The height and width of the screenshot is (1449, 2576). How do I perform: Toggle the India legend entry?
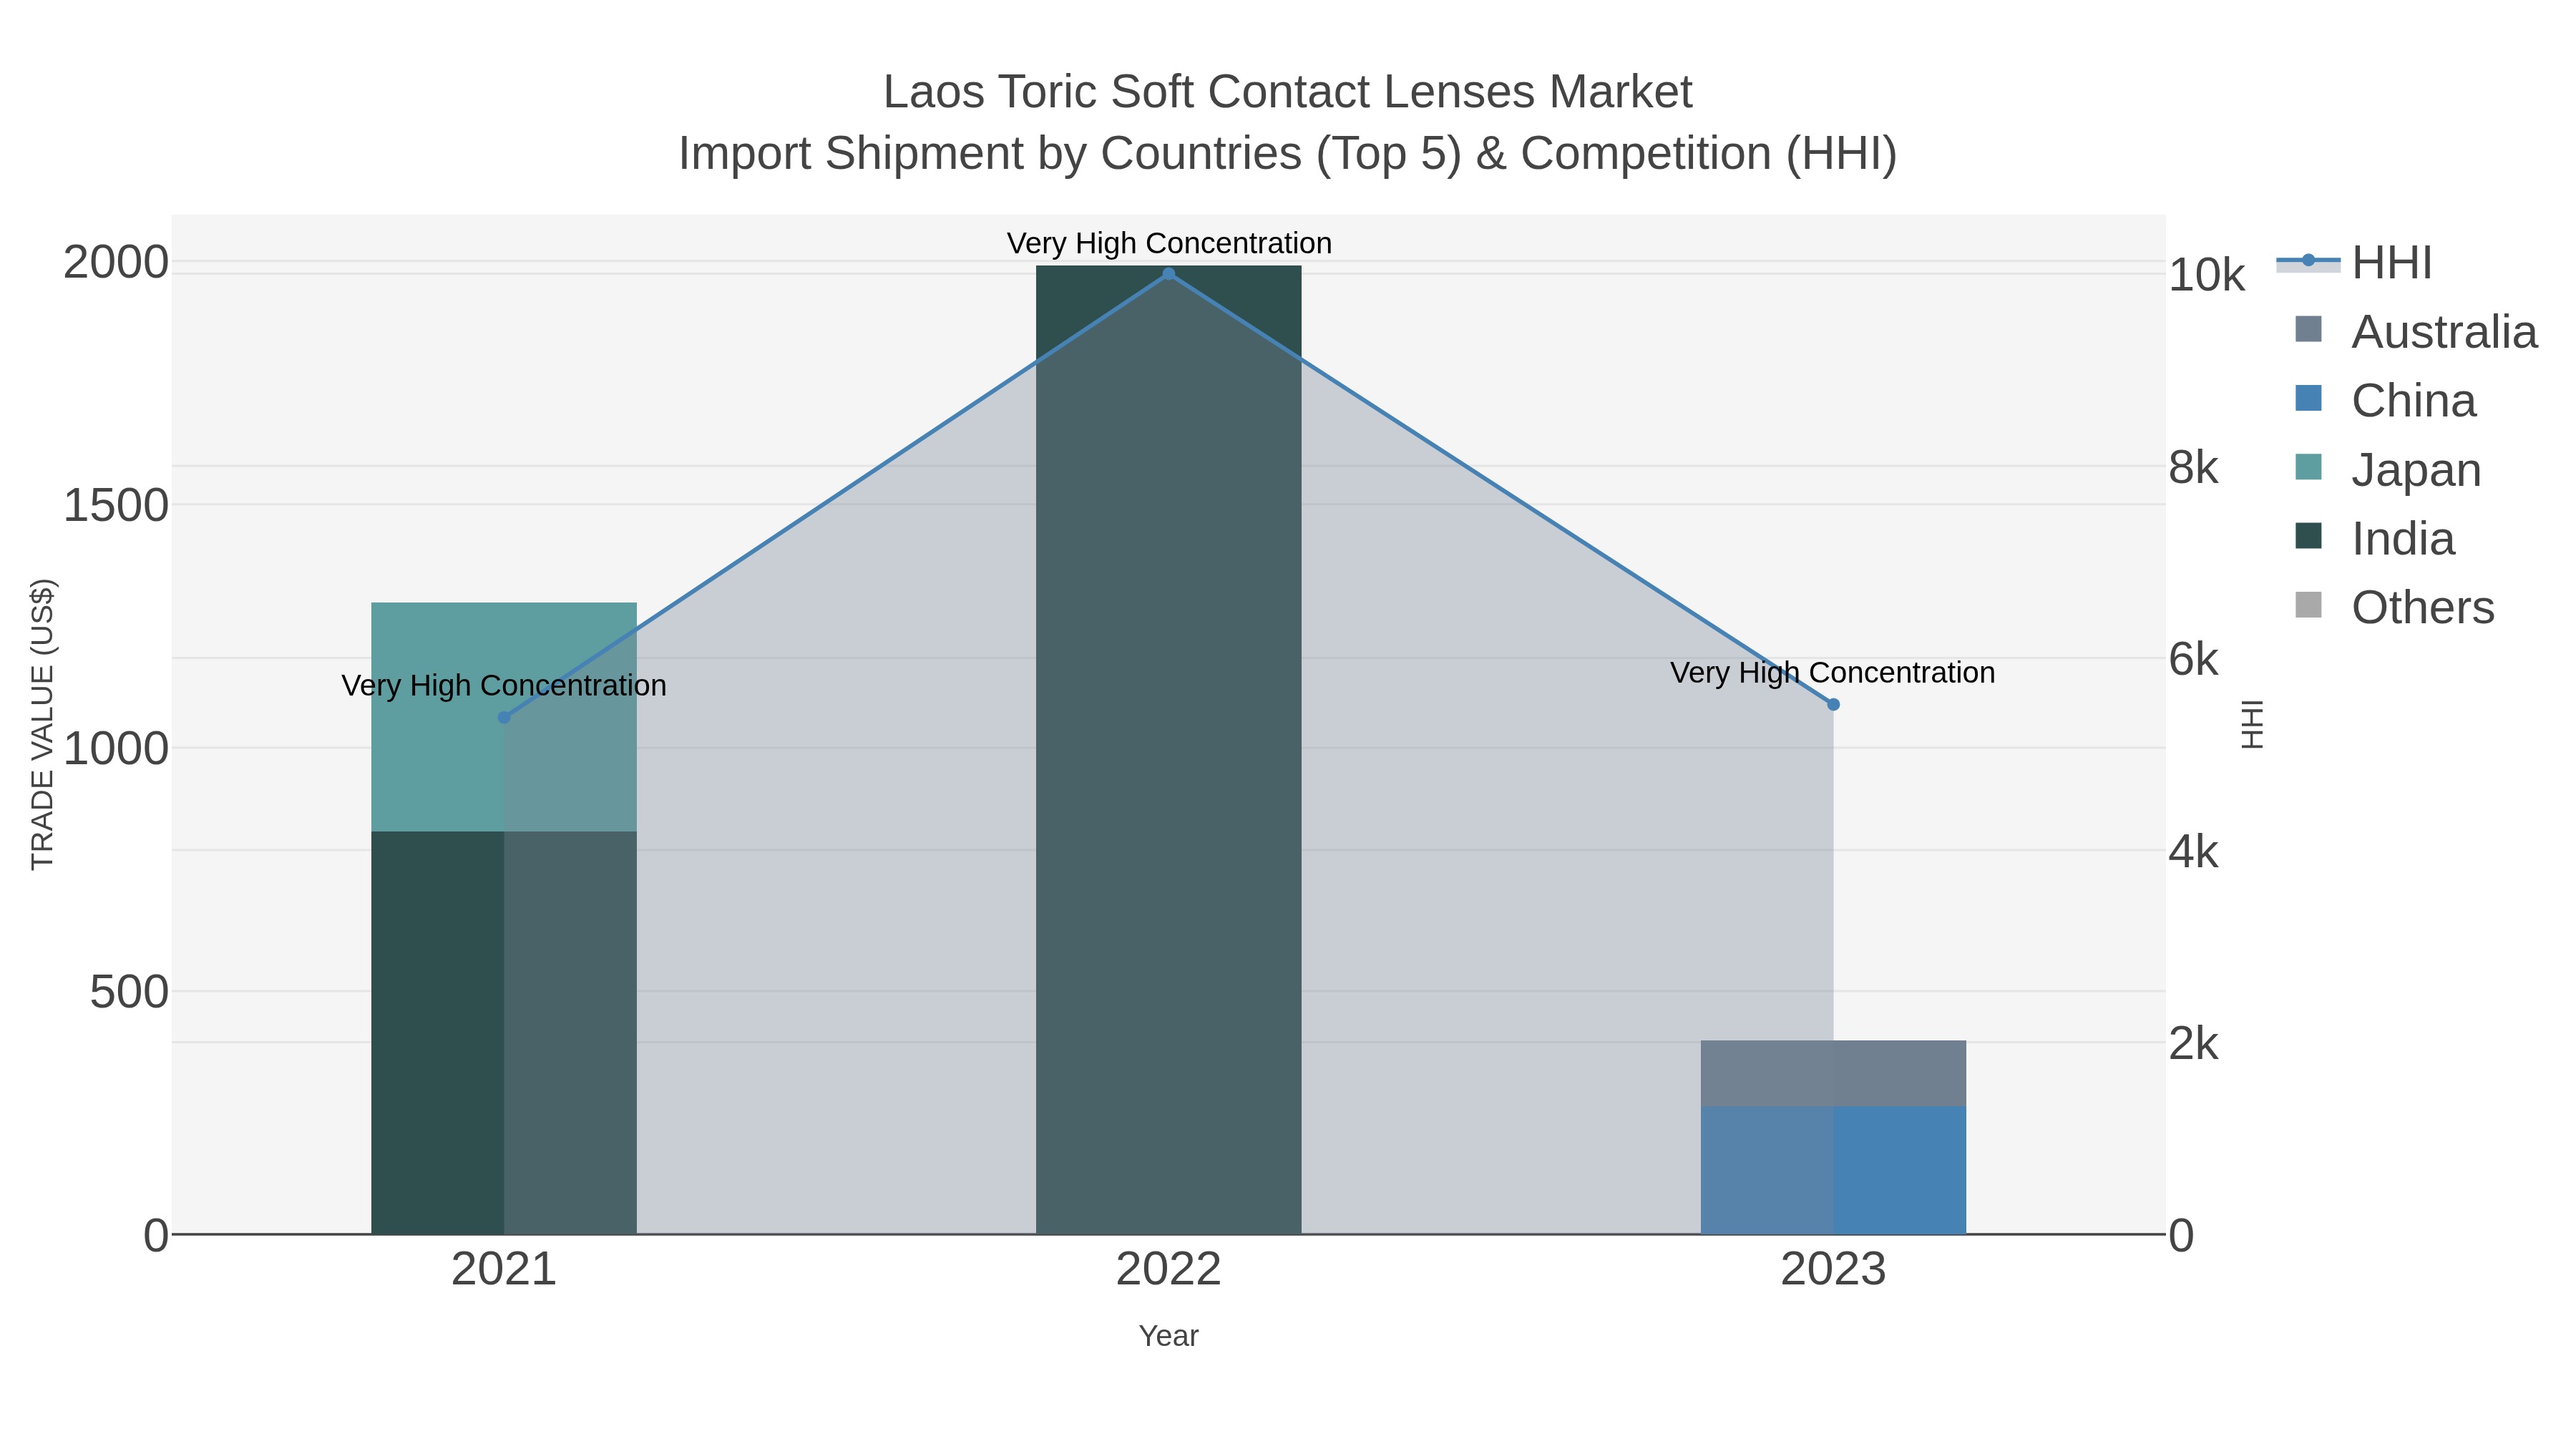(2375, 538)
